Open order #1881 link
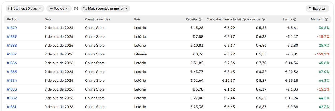The width and height of the screenshot is (335, 111). tap(12, 107)
